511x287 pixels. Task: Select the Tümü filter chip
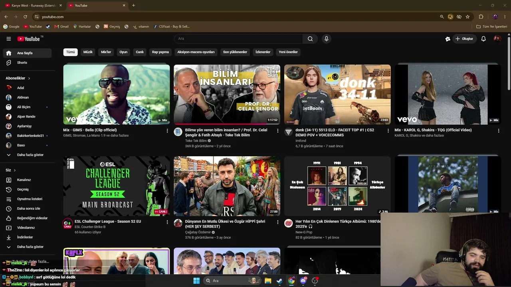tap(70, 52)
